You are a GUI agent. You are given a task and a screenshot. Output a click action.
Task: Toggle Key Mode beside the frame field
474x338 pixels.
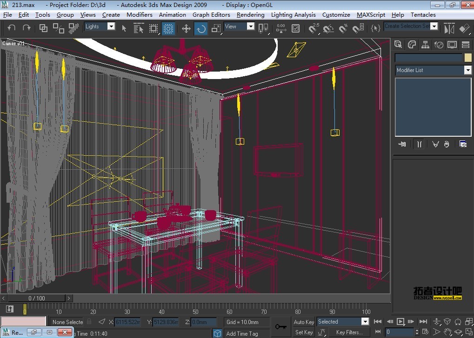378,332
